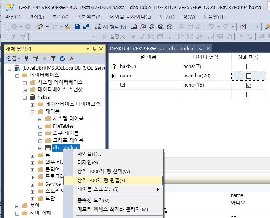The width and height of the screenshot is (270, 218).
Task: Expand the 시스템 데이터베이스 folder
Action: pyautogui.click(x=25, y=83)
